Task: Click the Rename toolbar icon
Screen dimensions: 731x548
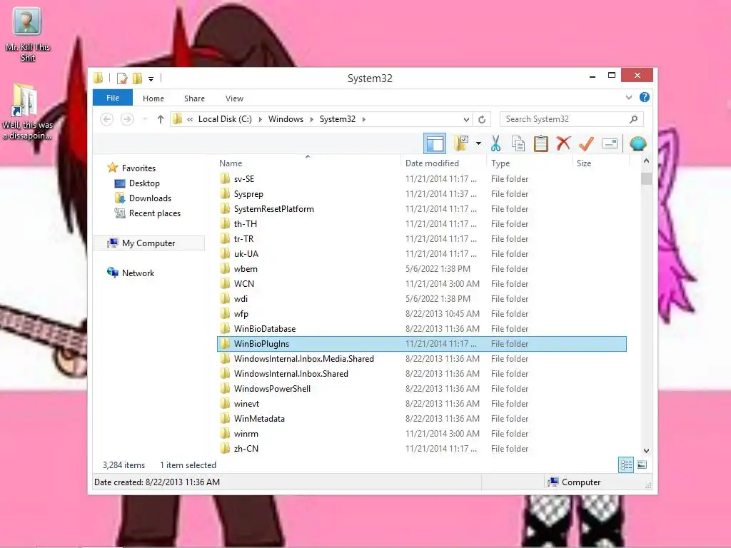Action: point(610,143)
